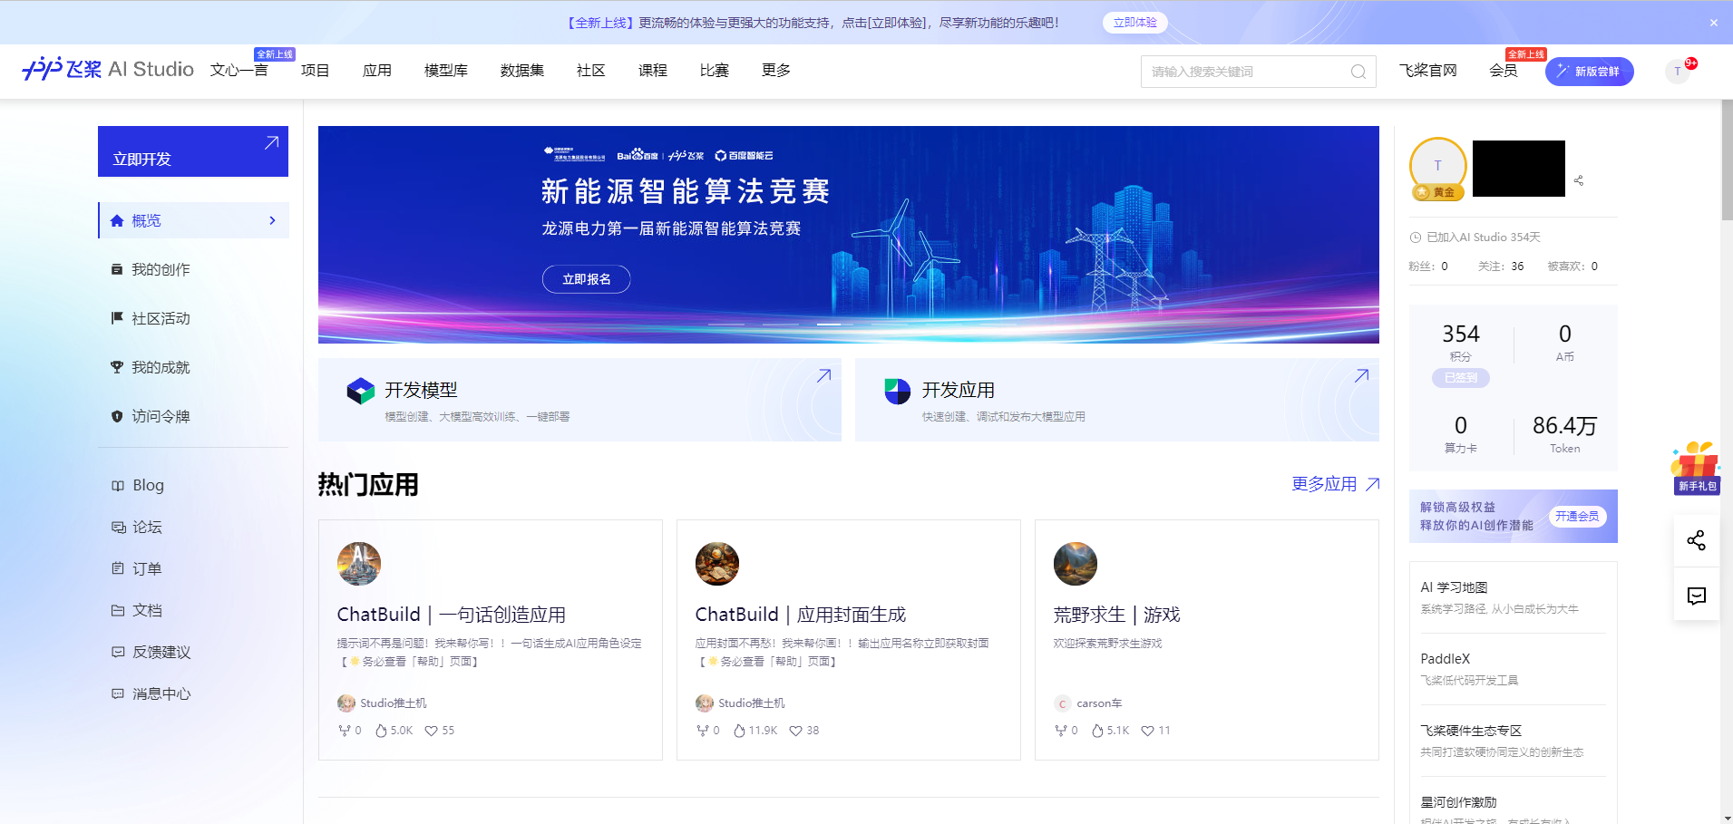This screenshot has height=824, width=1733.
Task: Click the 开发模型 cube icon
Action: [x=360, y=391]
